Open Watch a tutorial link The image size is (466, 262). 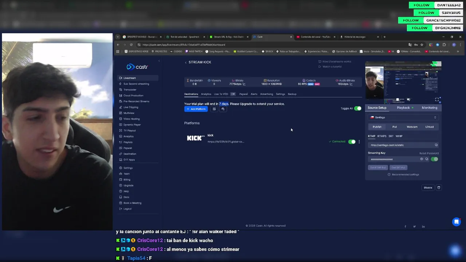pyautogui.click(x=330, y=67)
